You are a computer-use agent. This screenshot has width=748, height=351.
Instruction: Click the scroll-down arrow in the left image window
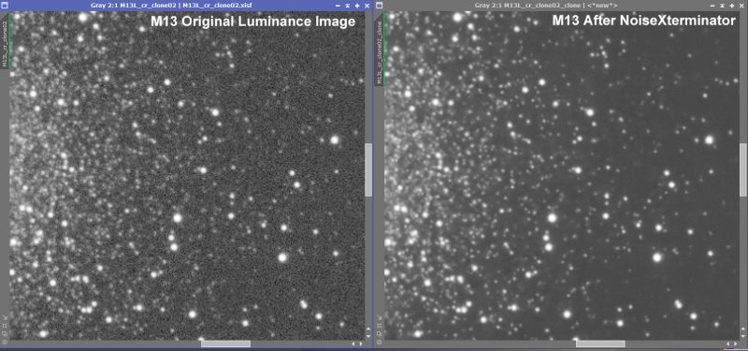[368, 336]
